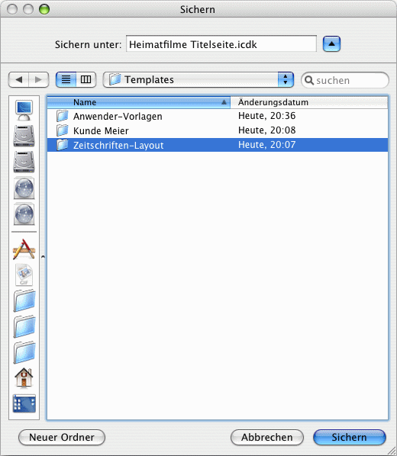The width and height of the screenshot is (397, 456).
Task: Click the first network globe sidebar icon
Action: pos(24,188)
